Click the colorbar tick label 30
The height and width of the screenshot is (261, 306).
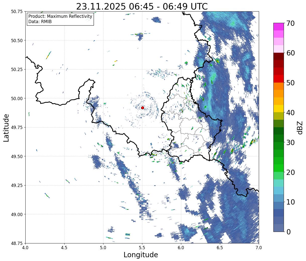coord(290,143)
